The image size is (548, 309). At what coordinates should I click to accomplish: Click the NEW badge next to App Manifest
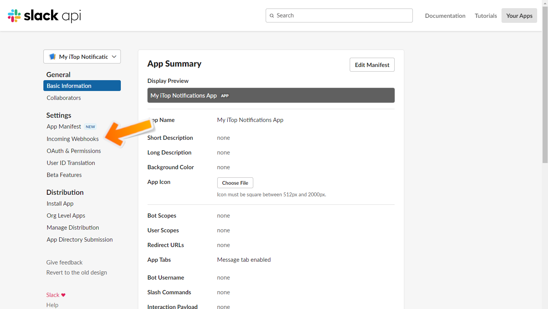[x=90, y=127]
